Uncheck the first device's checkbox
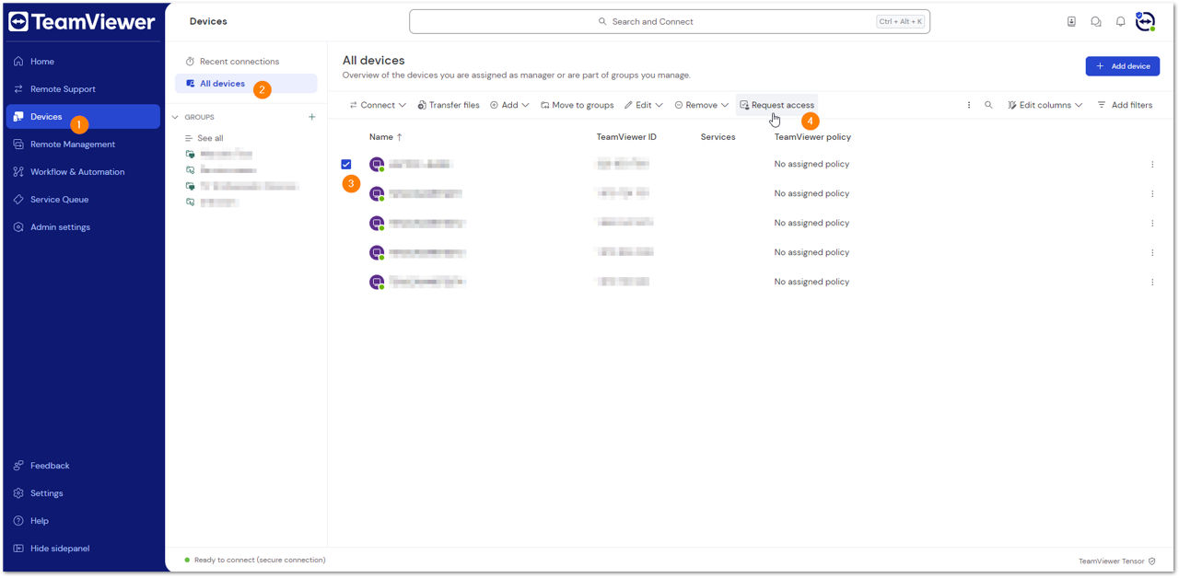 (346, 164)
